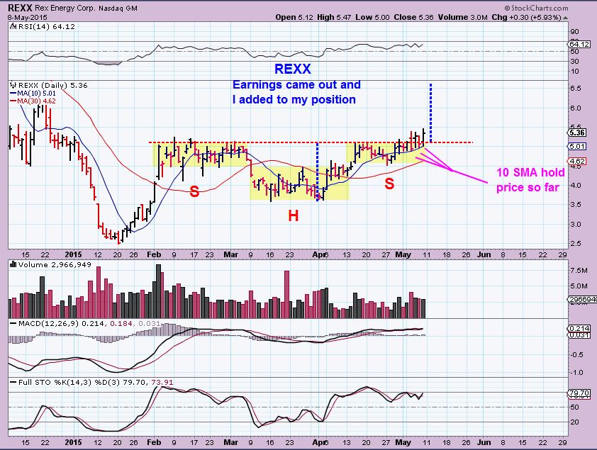Click the up-arrow icon beside the Chg value
The image size is (597, 450).
565,18
